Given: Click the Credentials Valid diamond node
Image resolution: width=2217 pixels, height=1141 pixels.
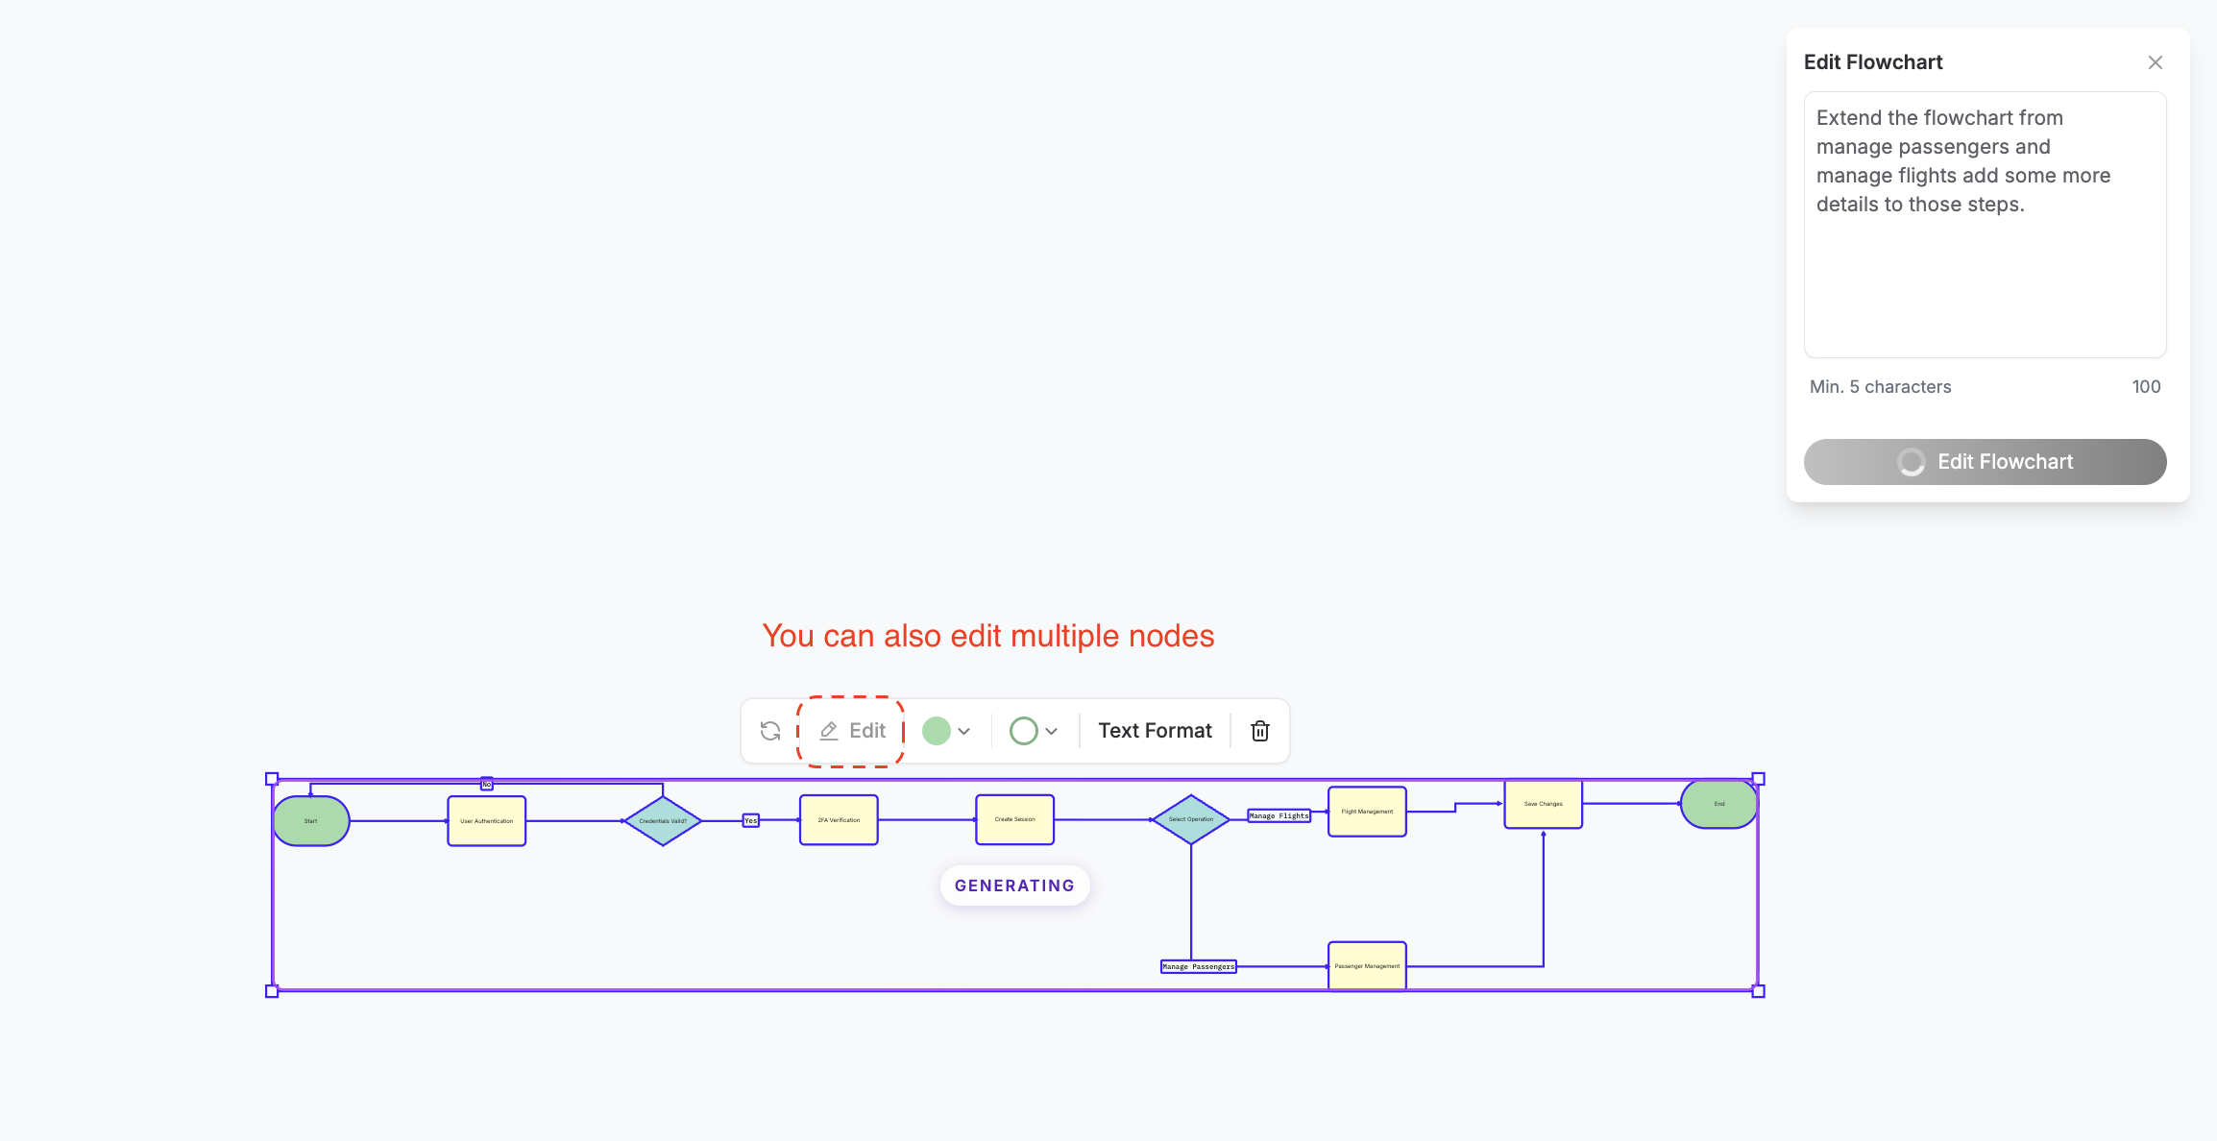Looking at the screenshot, I should 663,821.
